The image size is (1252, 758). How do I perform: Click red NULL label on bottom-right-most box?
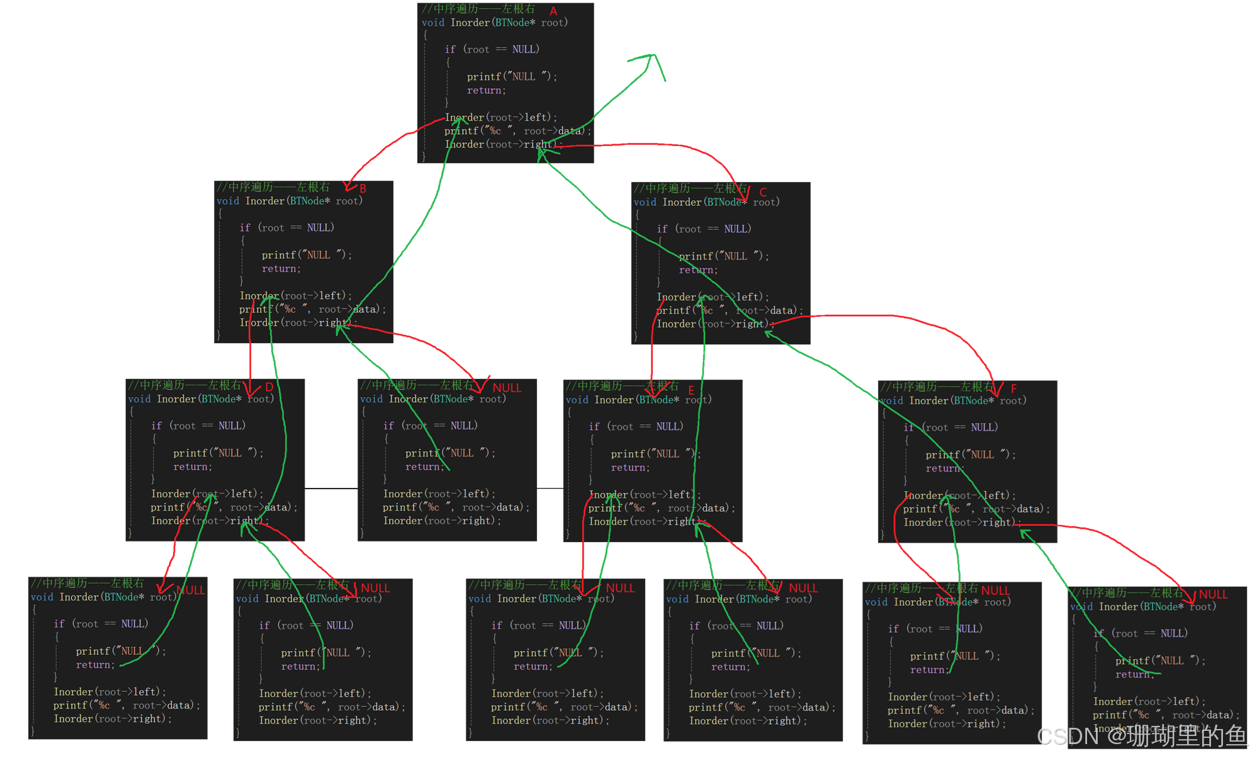tap(1213, 594)
